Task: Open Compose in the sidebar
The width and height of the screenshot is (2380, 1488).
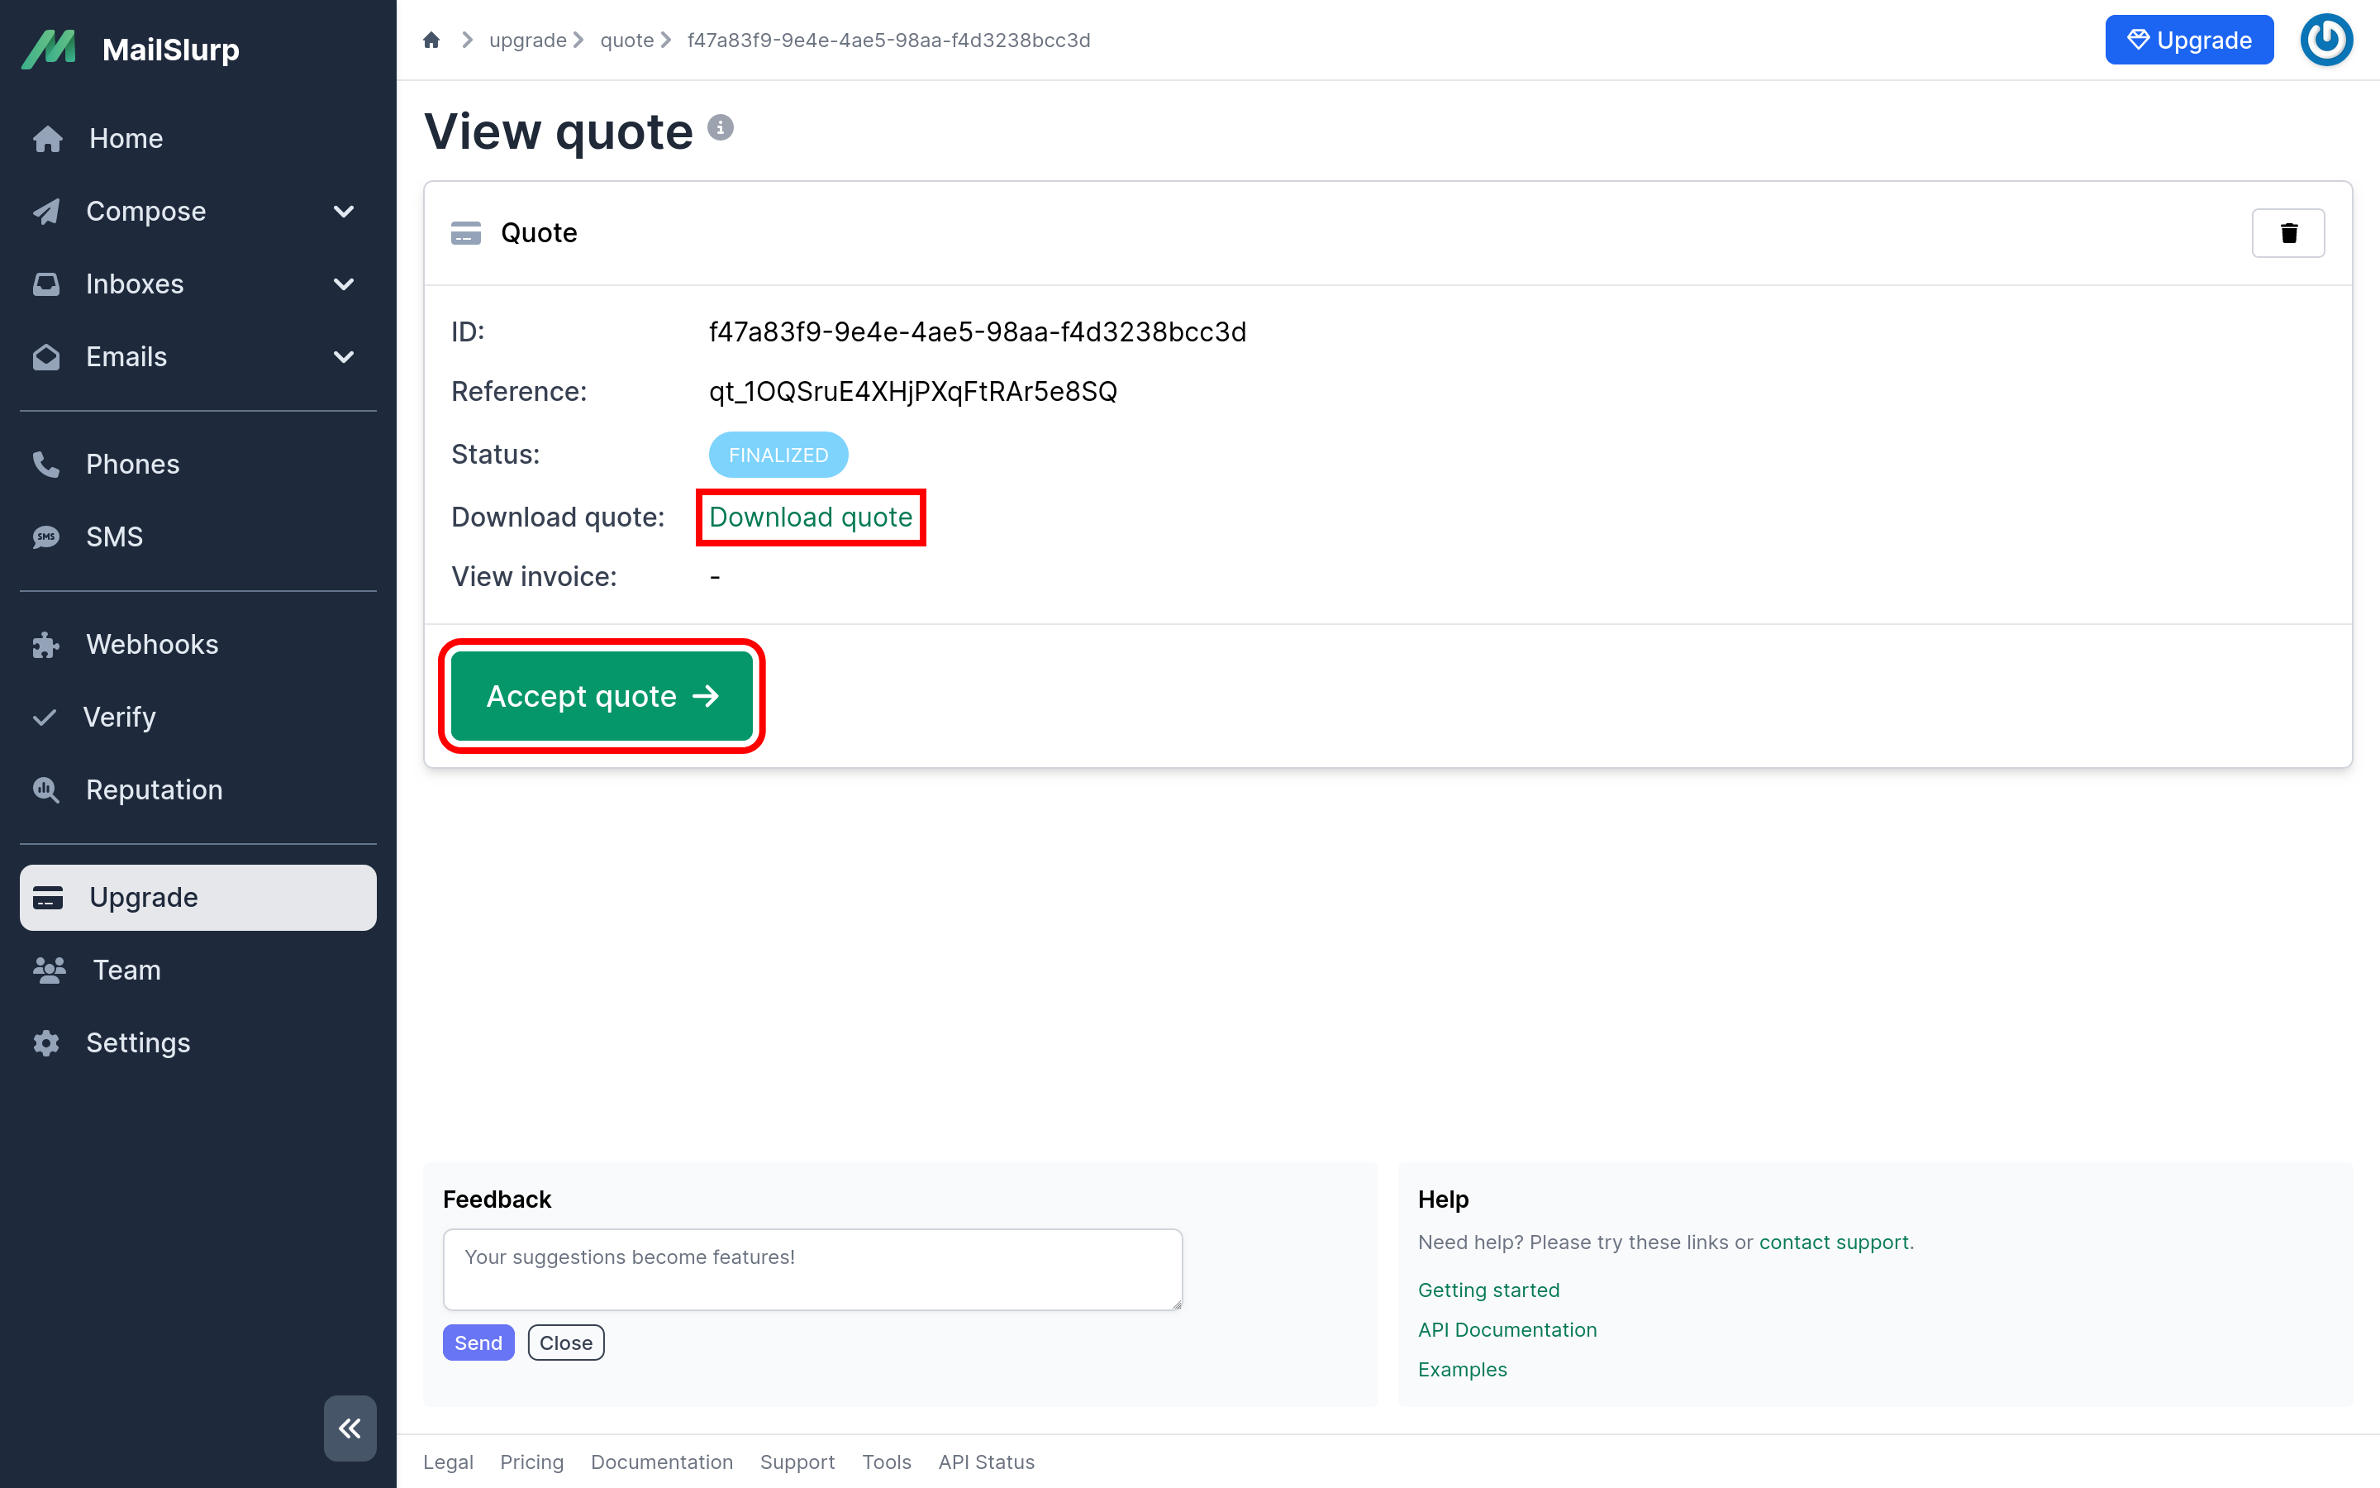Action: point(145,212)
